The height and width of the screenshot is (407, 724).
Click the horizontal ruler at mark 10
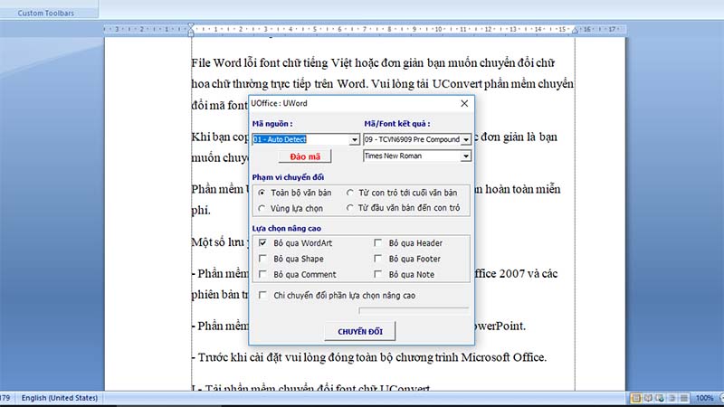pyautogui.click(x=438, y=29)
